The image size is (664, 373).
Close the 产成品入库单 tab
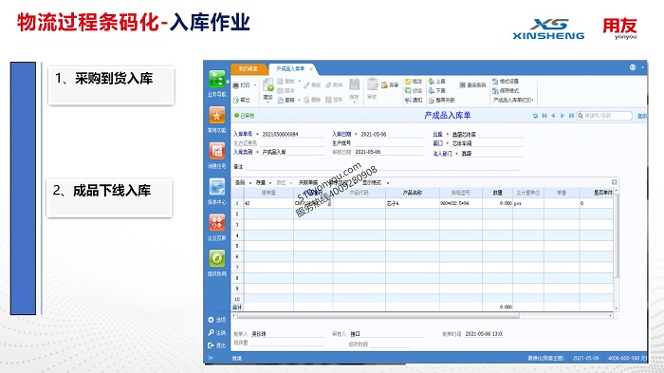311,69
